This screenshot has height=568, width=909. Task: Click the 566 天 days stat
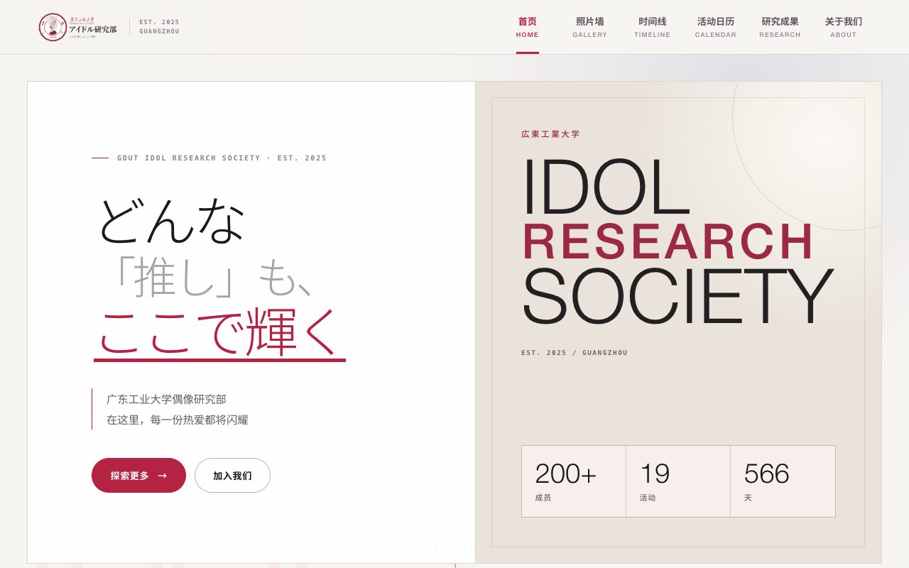pos(783,481)
